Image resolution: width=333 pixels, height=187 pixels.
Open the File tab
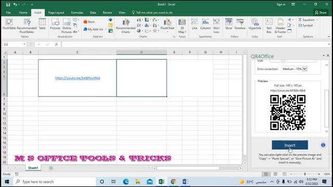[8, 12]
